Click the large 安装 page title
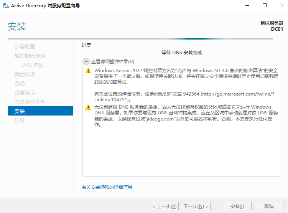 pos(17,26)
